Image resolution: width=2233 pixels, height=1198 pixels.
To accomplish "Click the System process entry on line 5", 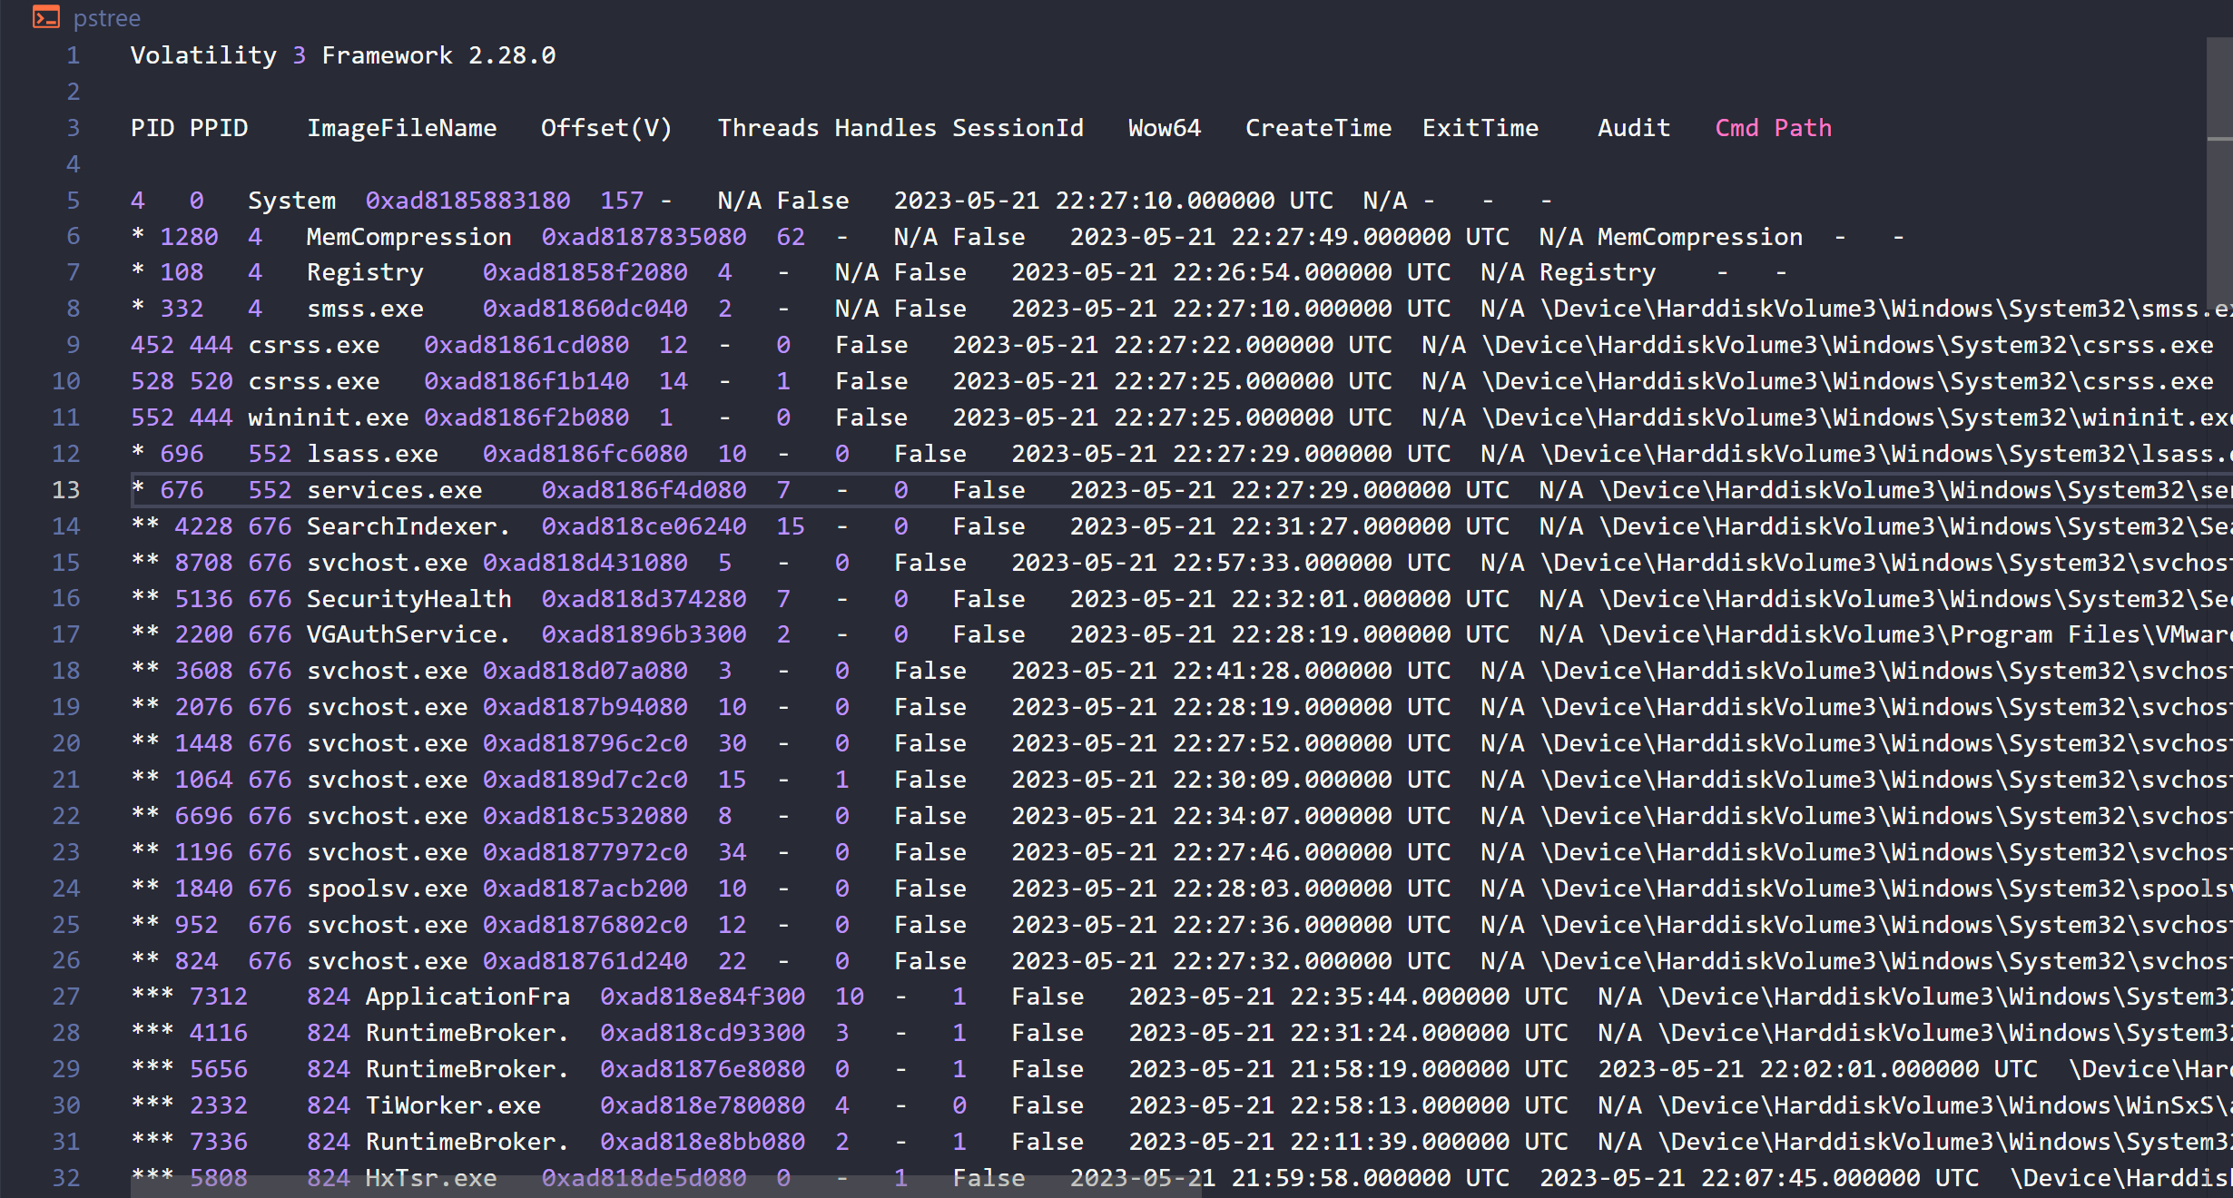I will coord(291,201).
